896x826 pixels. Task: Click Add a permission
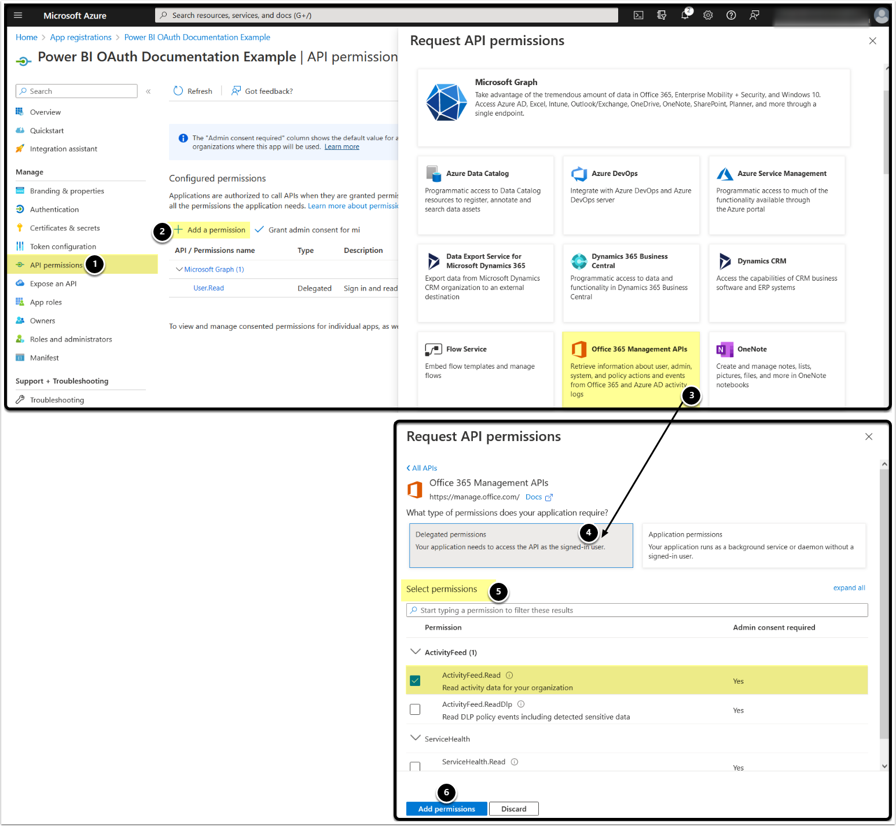[210, 230]
